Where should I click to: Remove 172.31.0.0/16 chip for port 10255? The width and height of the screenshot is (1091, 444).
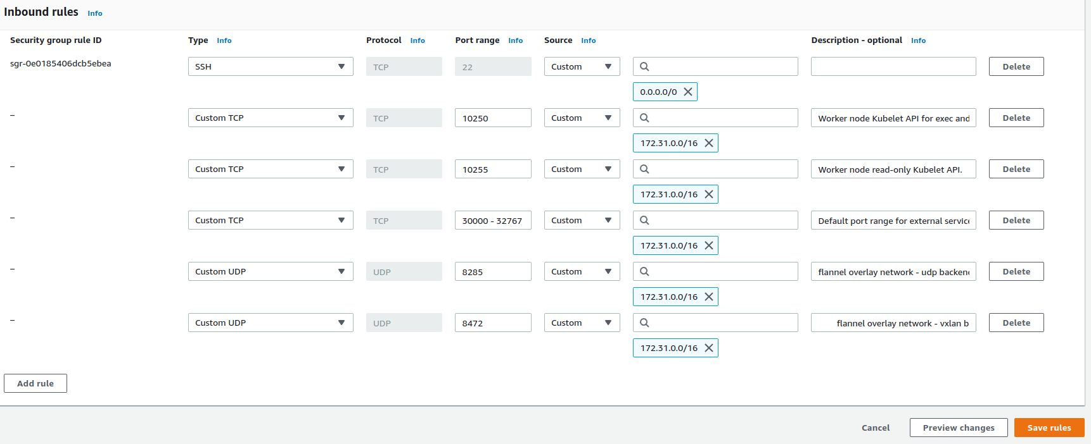(708, 194)
